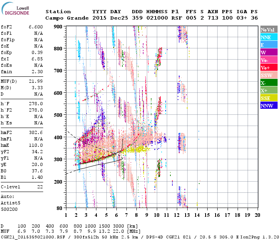Click the yE value 20.0
280x240 pixels.
point(37,165)
